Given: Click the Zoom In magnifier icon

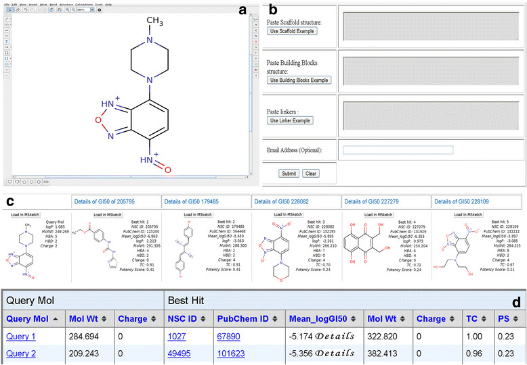Looking at the screenshot, I should [x=68, y=11].
